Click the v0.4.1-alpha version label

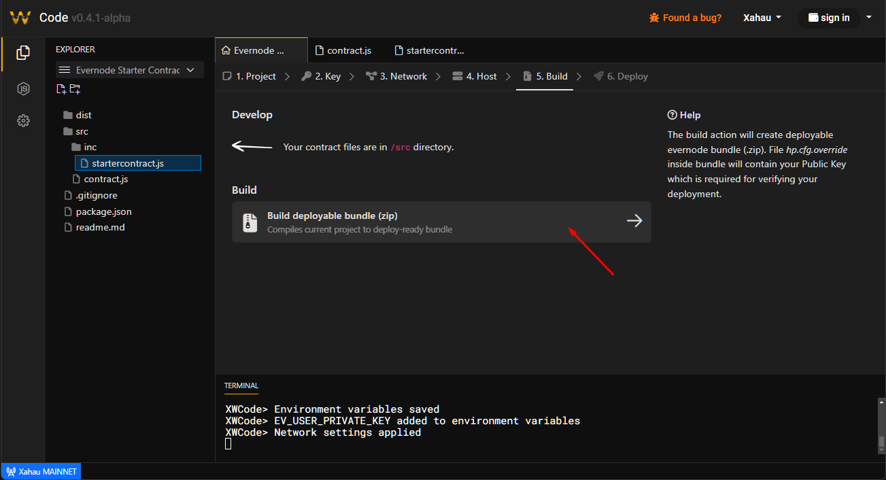(x=101, y=18)
